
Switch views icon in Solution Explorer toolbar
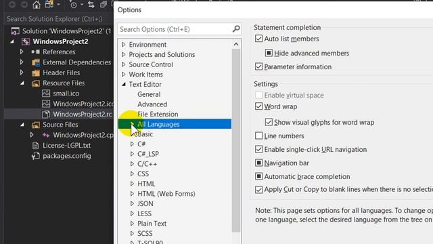49,5
